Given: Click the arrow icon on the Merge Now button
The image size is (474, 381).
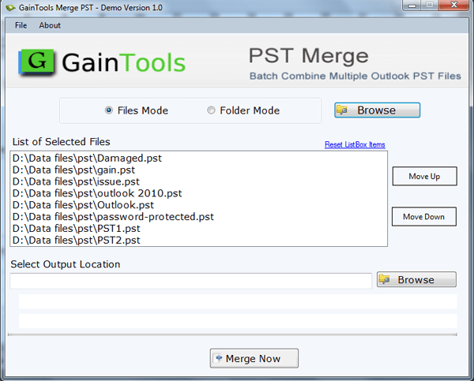Looking at the screenshot, I should (x=218, y=358).
